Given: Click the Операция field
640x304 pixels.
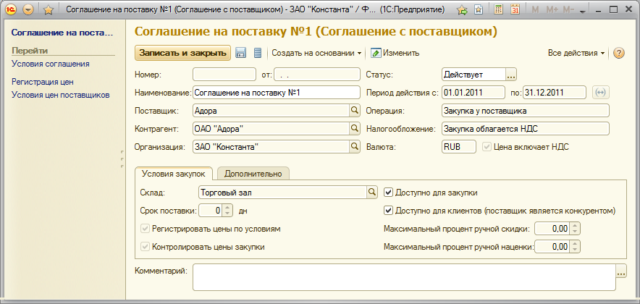Looking at the screenshot, I should click(x=526, y=111).
